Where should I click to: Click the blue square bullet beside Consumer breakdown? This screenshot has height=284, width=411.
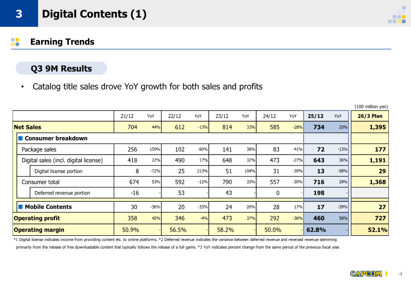tap(21, 138)
